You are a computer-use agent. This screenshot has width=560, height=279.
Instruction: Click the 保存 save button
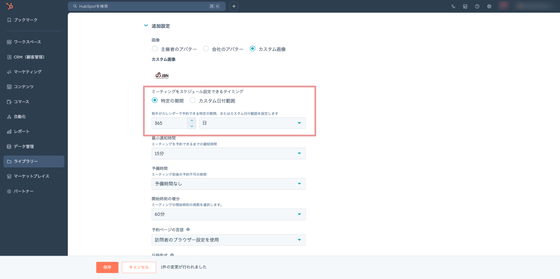point(107,267)
